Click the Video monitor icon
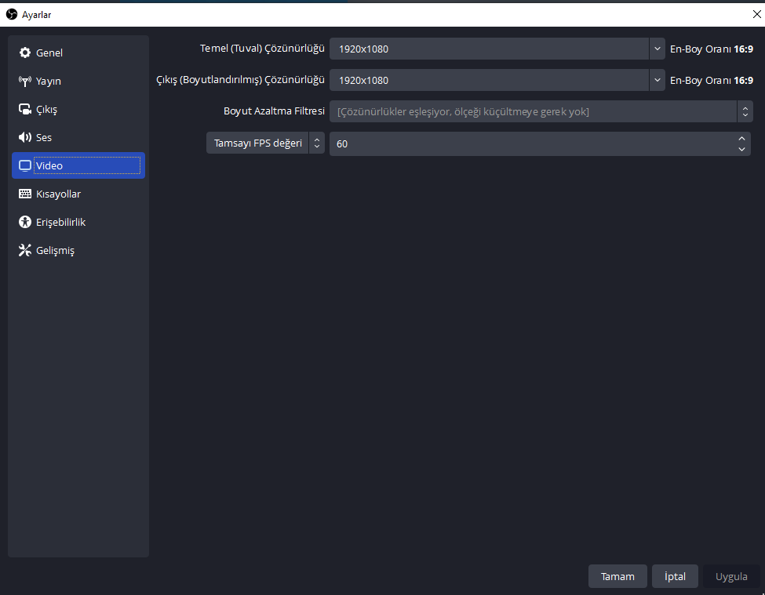Viewport: 765px width, 595px height. tap(25, 165)
